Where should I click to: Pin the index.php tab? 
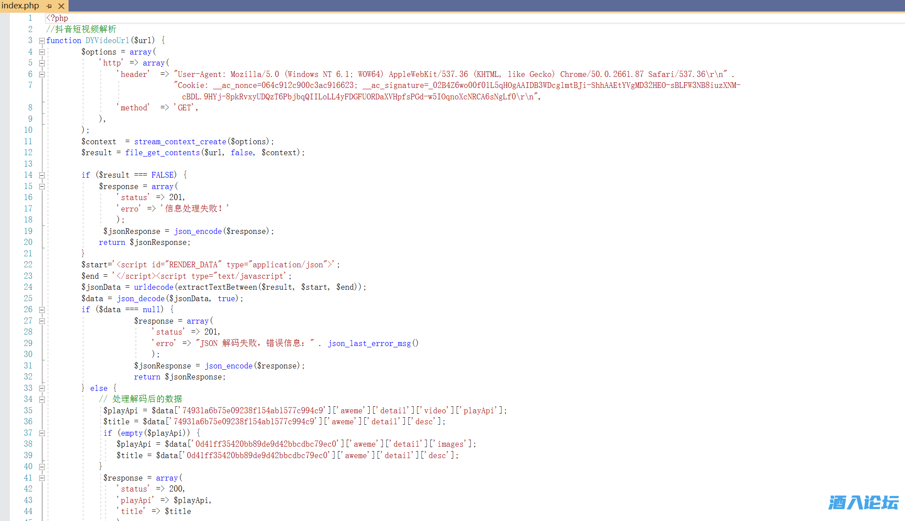(49, 6)
